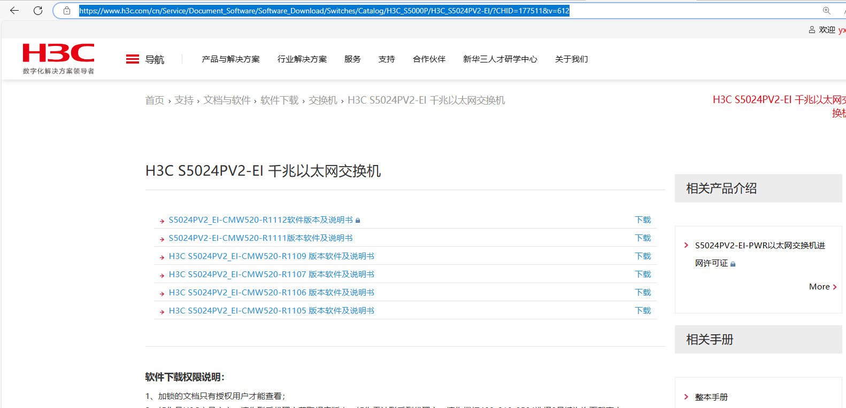
Task: Go to 首页 in the breadcrumb
Action: pos(155,100)
